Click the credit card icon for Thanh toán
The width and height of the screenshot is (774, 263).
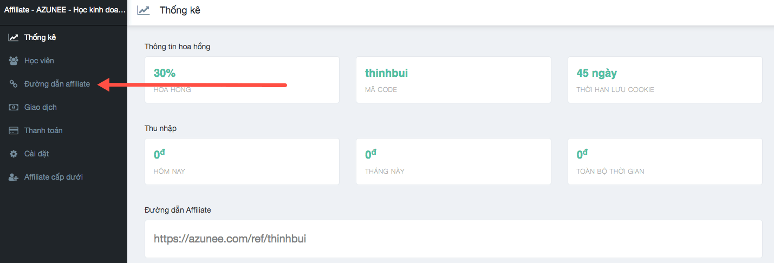pyautogui.click(x=14, y=130)
